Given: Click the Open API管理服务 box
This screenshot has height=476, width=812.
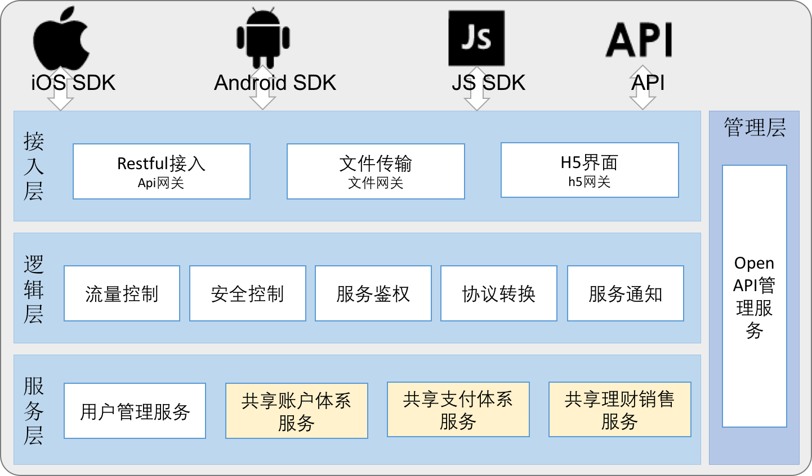Looking at the screenshot, I should [x=755, y=296].
